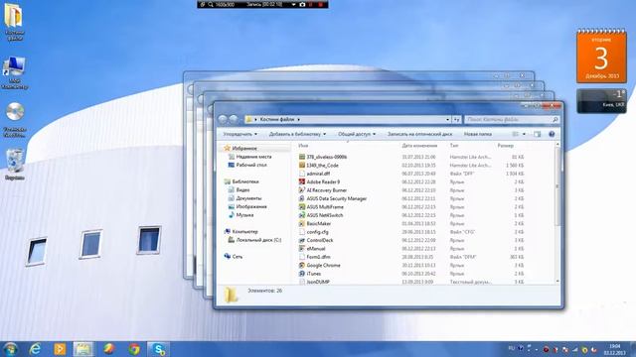
Task: Click the calendar gadget showing 3
Action: (x=601, y=56)
